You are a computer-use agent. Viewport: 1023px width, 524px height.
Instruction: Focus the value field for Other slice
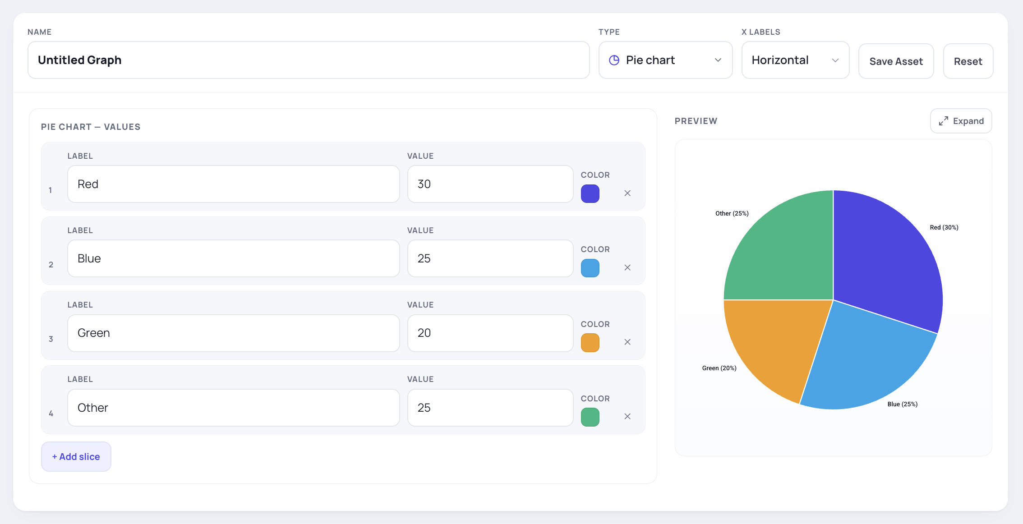490,408
